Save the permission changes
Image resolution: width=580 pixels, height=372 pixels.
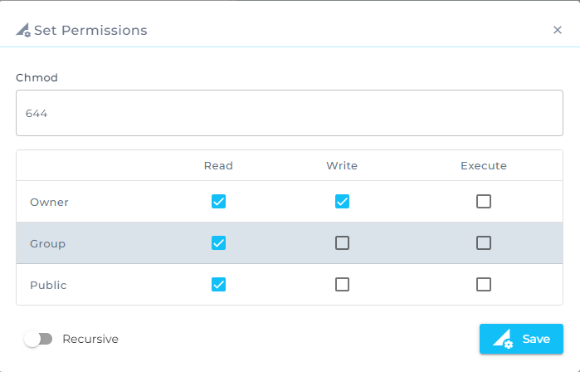tap(521, 339)
